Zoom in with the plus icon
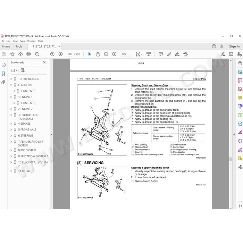The width and height of the screenshot is (243, 243). [x=114, y=54]
